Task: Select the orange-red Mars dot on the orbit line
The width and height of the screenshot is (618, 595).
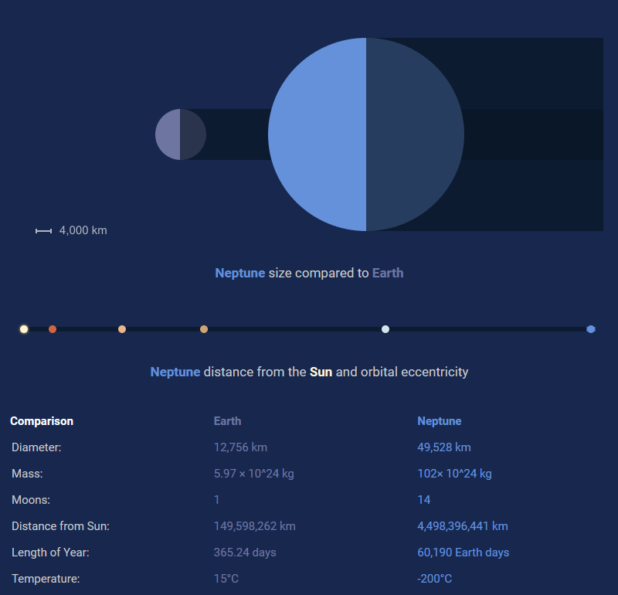Action: pos(53,329)
